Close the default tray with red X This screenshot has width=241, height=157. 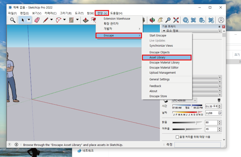[x=224, y=27]
